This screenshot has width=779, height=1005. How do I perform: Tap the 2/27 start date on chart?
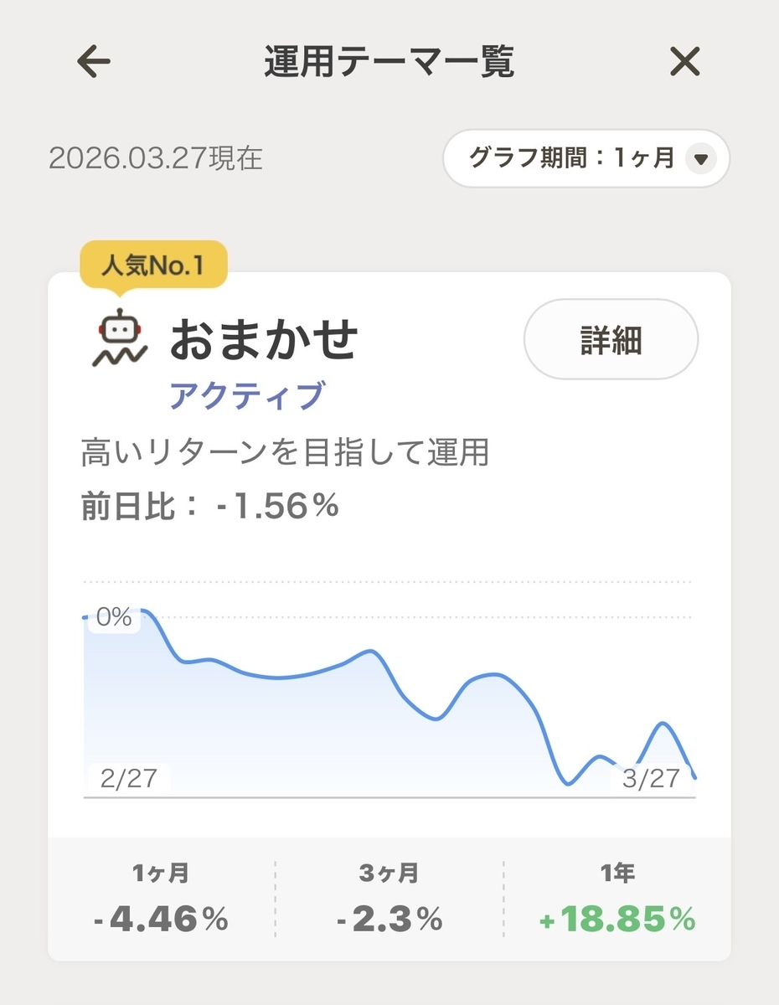tap(128, 779)
